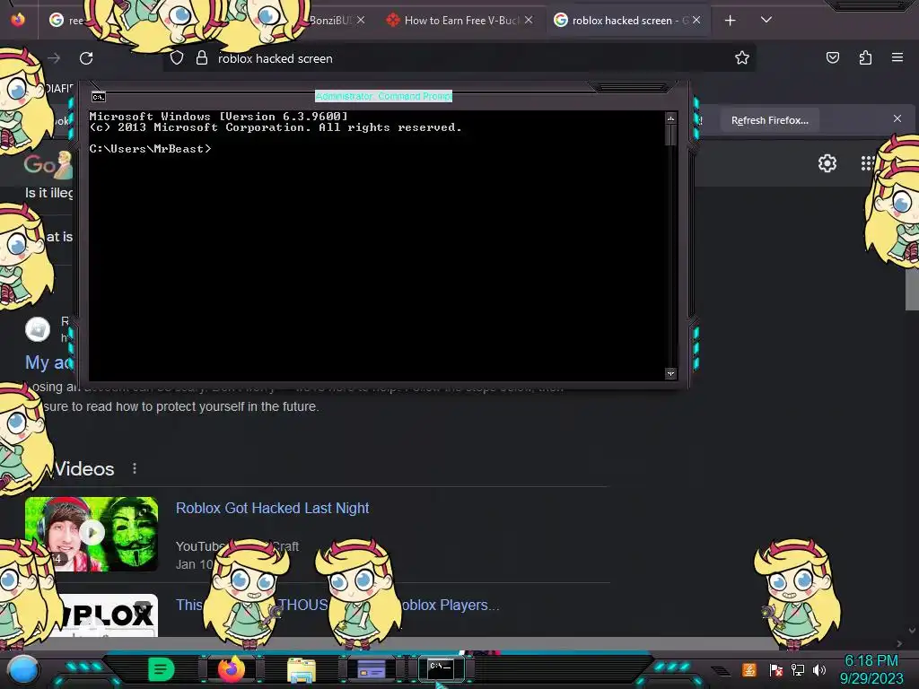Click the Command Prompt scroll up arrow

click(x=670, y=118)
